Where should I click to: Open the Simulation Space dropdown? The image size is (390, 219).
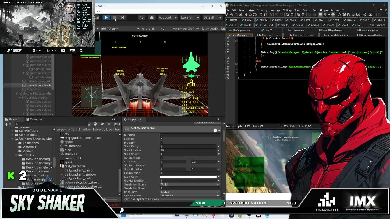tap(190, 184)
